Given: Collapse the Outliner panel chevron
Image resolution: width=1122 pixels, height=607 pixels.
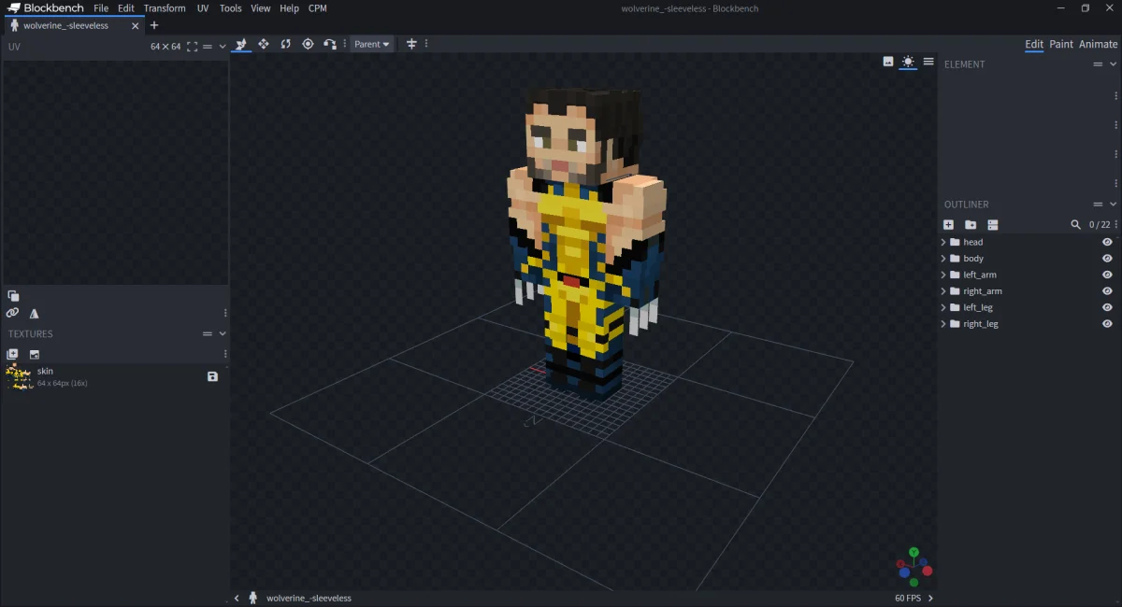Looking at the screenshot, I should (1113, 205).
